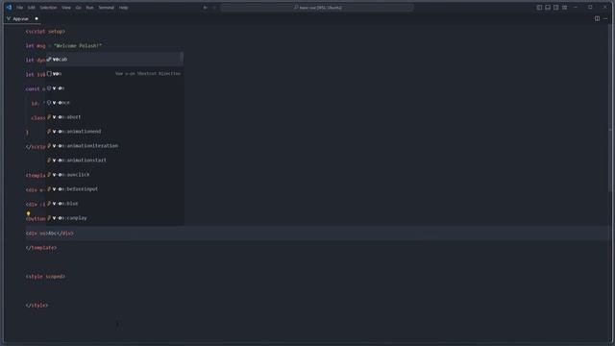Select the 'von' snippet suggestion
The image size is (615, 346).
click(114, 74)
